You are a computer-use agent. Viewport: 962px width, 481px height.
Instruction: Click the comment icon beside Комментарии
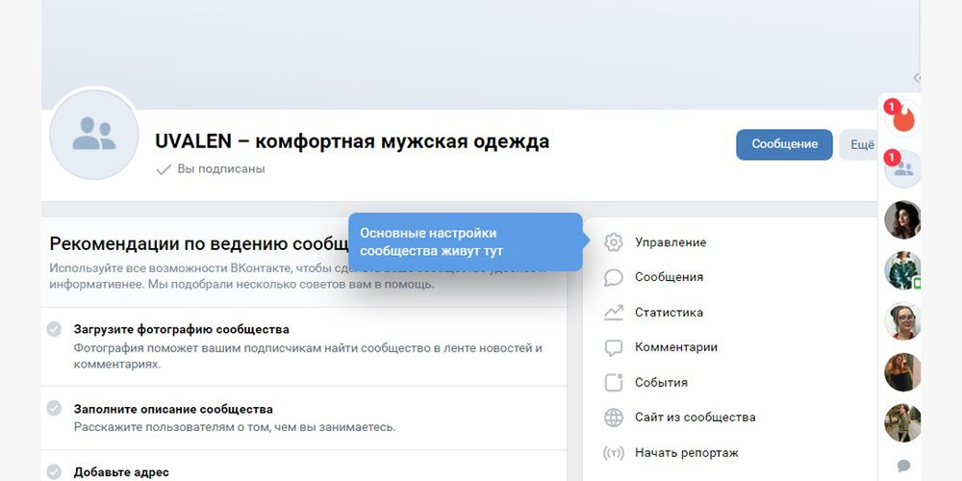click(x=614, y=347)
